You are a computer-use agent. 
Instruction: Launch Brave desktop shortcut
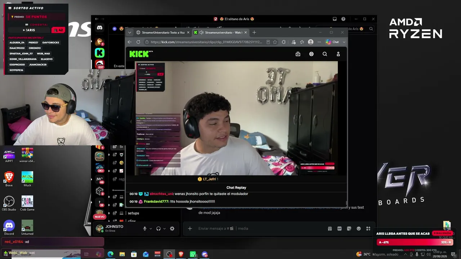pyautogui.click(x=9, y=179)
